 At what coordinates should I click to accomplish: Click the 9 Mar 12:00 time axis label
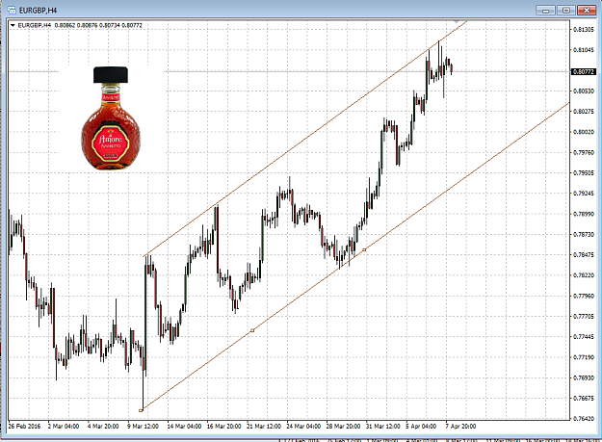coord(143,427)
